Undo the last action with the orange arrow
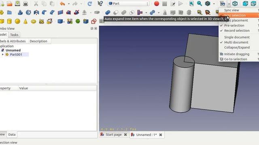The image size is (259, 145). 62,4
